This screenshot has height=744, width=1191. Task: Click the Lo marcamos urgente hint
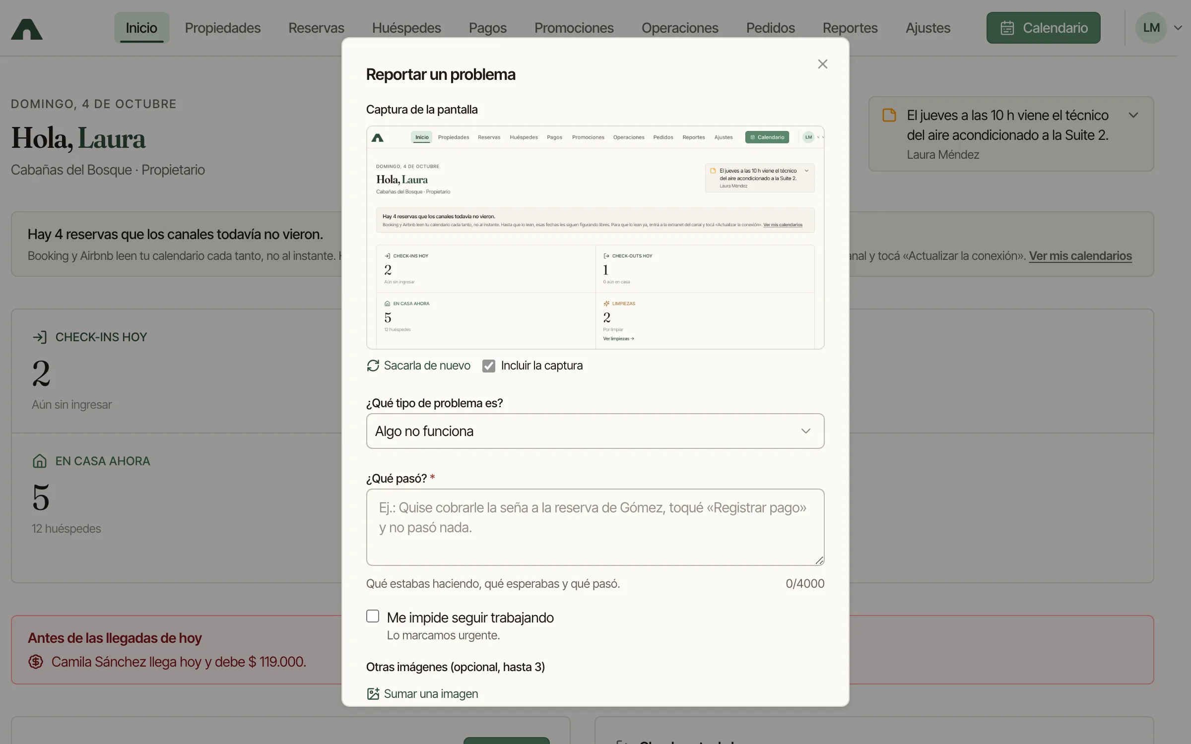(x=443, y=635)
